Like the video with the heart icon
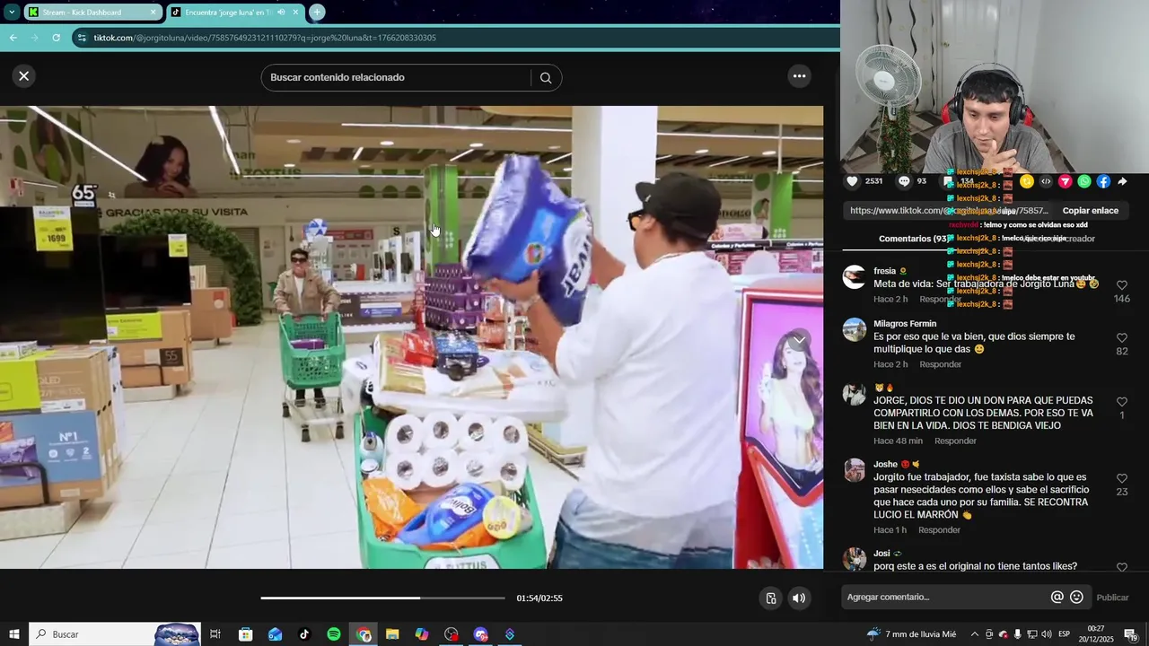 click(853, 181)
